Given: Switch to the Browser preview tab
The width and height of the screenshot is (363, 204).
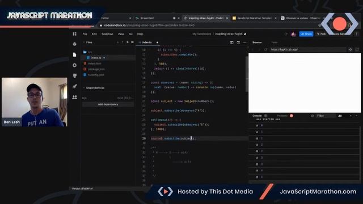Looking at the screenshot, I should (x=257, y=42).
